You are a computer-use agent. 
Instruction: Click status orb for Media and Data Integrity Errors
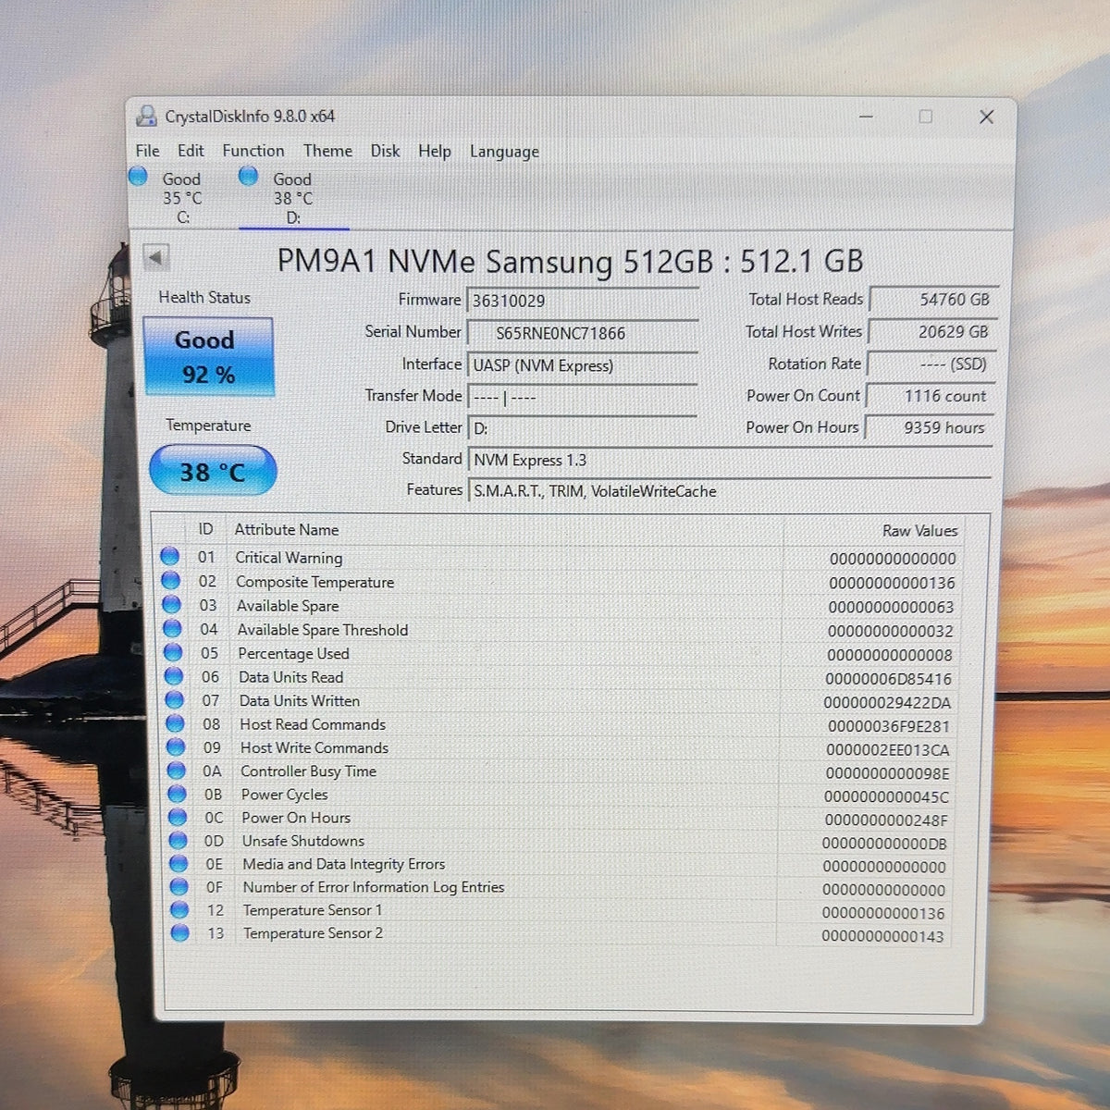(179, 863)
